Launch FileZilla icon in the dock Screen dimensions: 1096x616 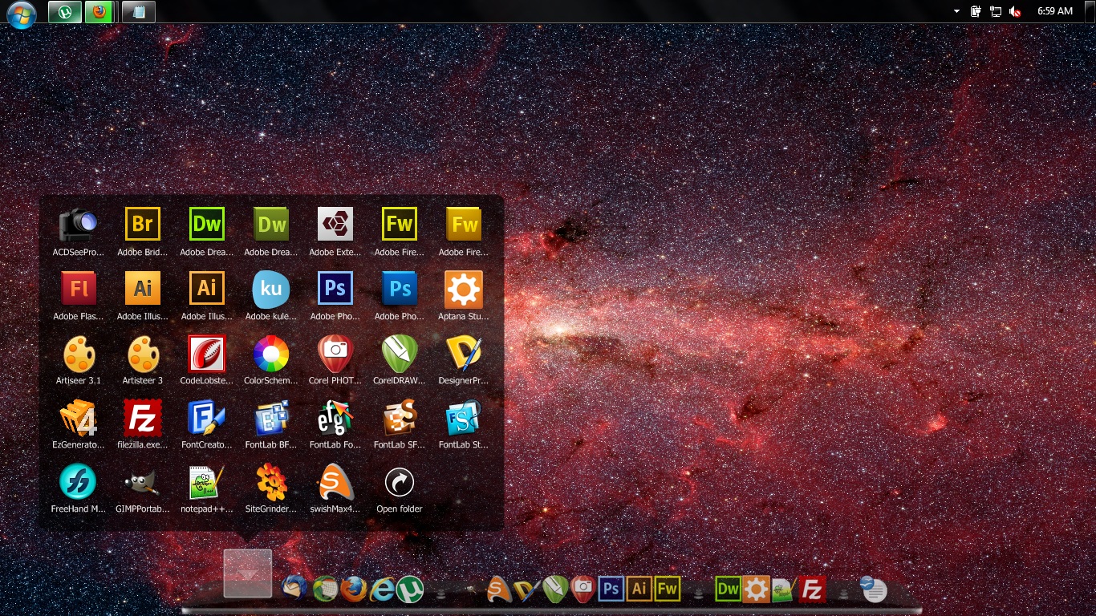pyautogui.click(x=812, y=589)
